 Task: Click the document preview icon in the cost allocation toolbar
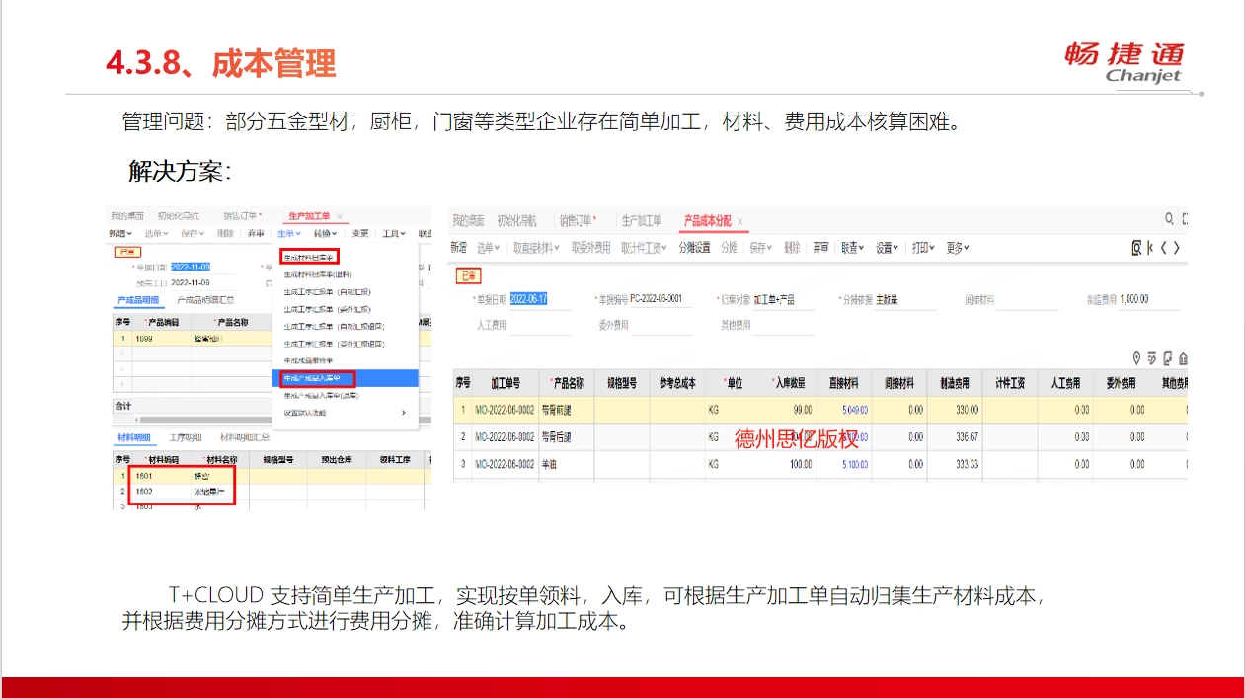(1137, 248)
